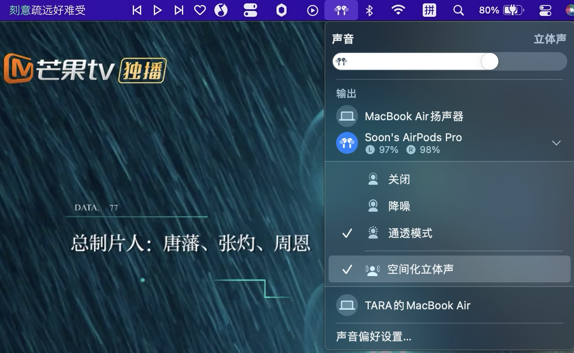Image resolution: width=574 pixels, height=353 pixels.
Task: Open the Bluetooth menu bar icon
Action: tap(369, 10)
